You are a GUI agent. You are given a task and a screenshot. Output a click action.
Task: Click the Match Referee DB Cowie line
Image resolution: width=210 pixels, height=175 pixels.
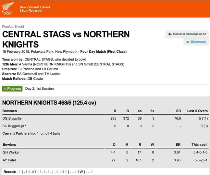[x=22, y=79]
